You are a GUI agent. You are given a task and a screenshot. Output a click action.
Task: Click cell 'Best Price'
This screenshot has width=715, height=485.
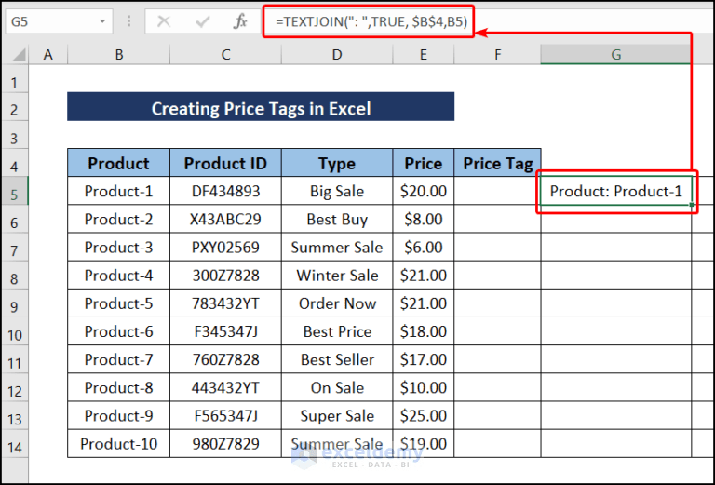[337, 331]
